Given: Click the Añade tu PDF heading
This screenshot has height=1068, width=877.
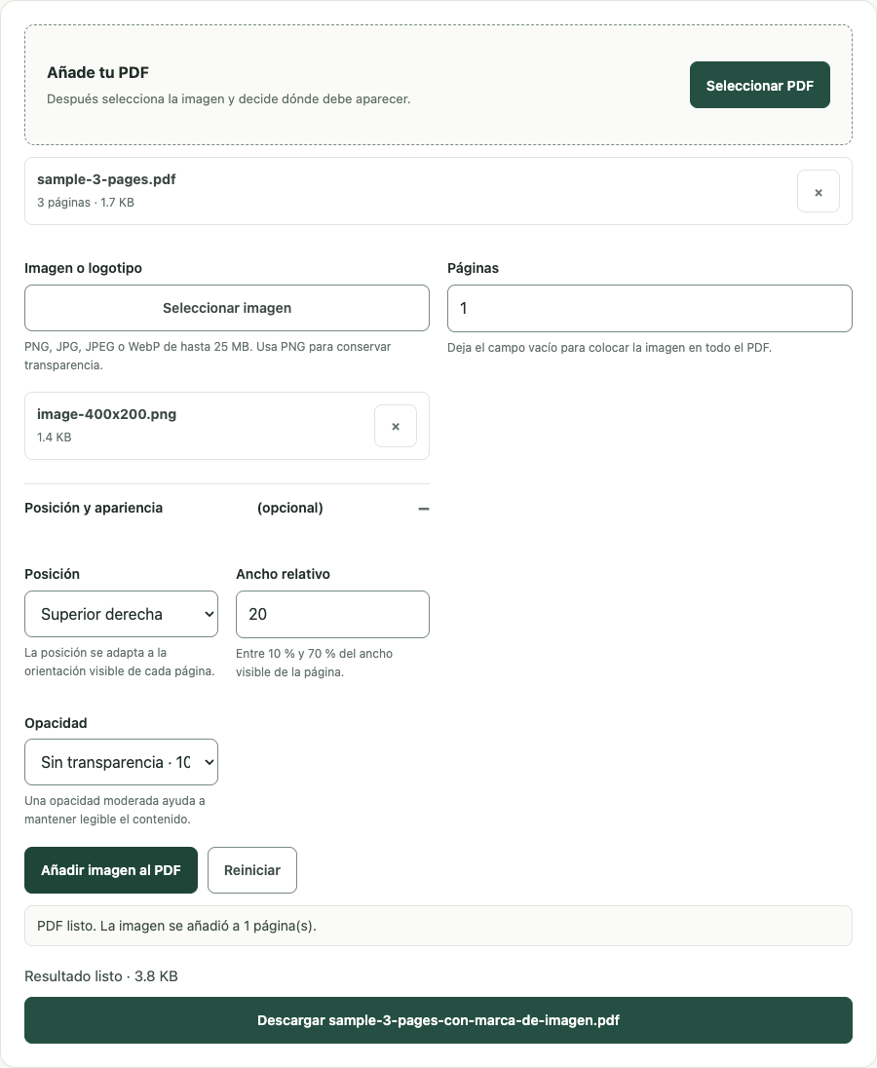Looking at the screenshot, I should pyautogui.click(x=98, y=72).
